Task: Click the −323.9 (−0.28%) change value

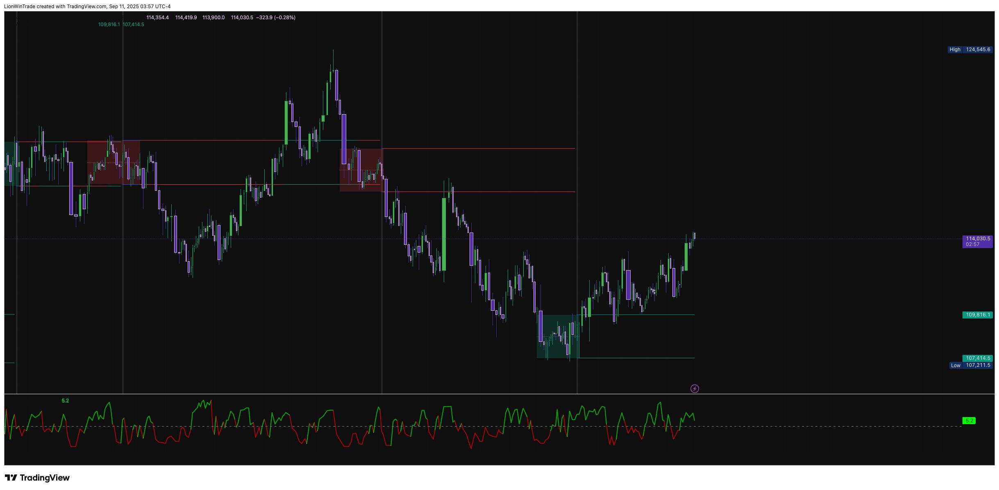Action: (275, 18)
